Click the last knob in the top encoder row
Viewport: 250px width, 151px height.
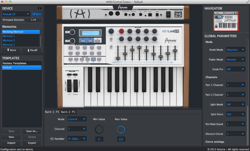tap(155, 31)
